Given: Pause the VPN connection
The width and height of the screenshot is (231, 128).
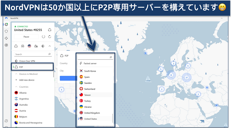Looking at the screenshot, I should pos(26,37).
